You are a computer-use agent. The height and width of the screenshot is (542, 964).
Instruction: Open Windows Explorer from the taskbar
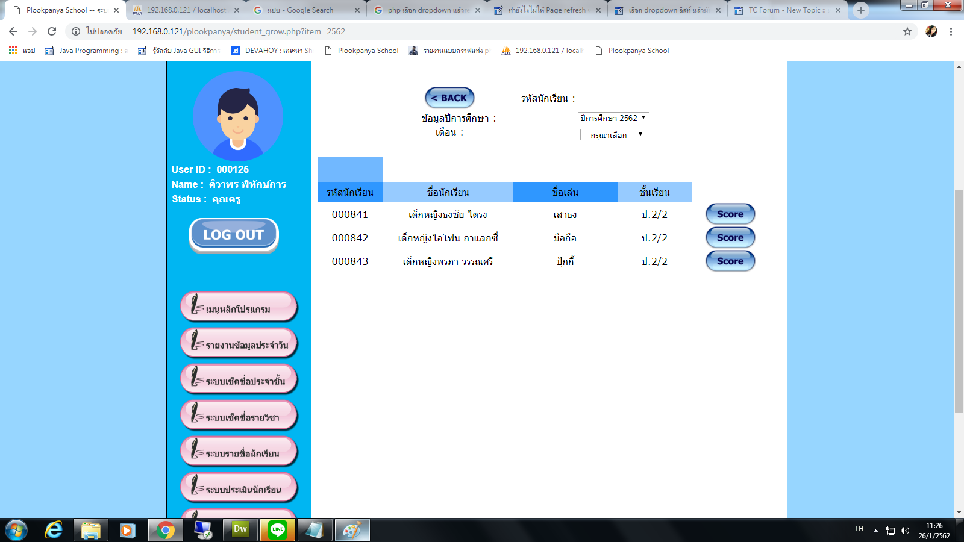click(x=90, y=531)
